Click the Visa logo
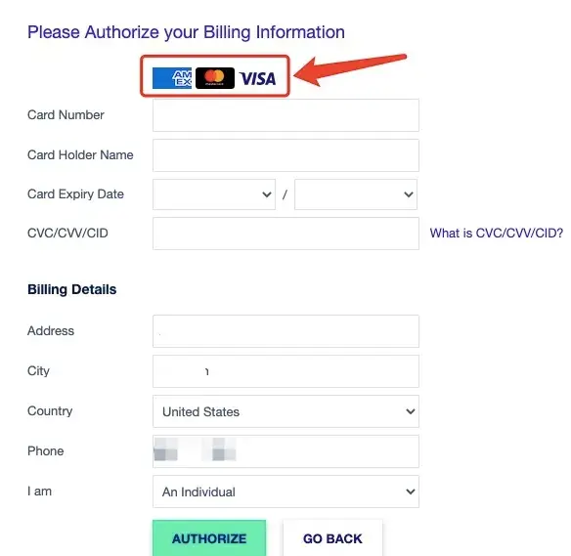The image size is (571, 556). (x=257, y=78)
